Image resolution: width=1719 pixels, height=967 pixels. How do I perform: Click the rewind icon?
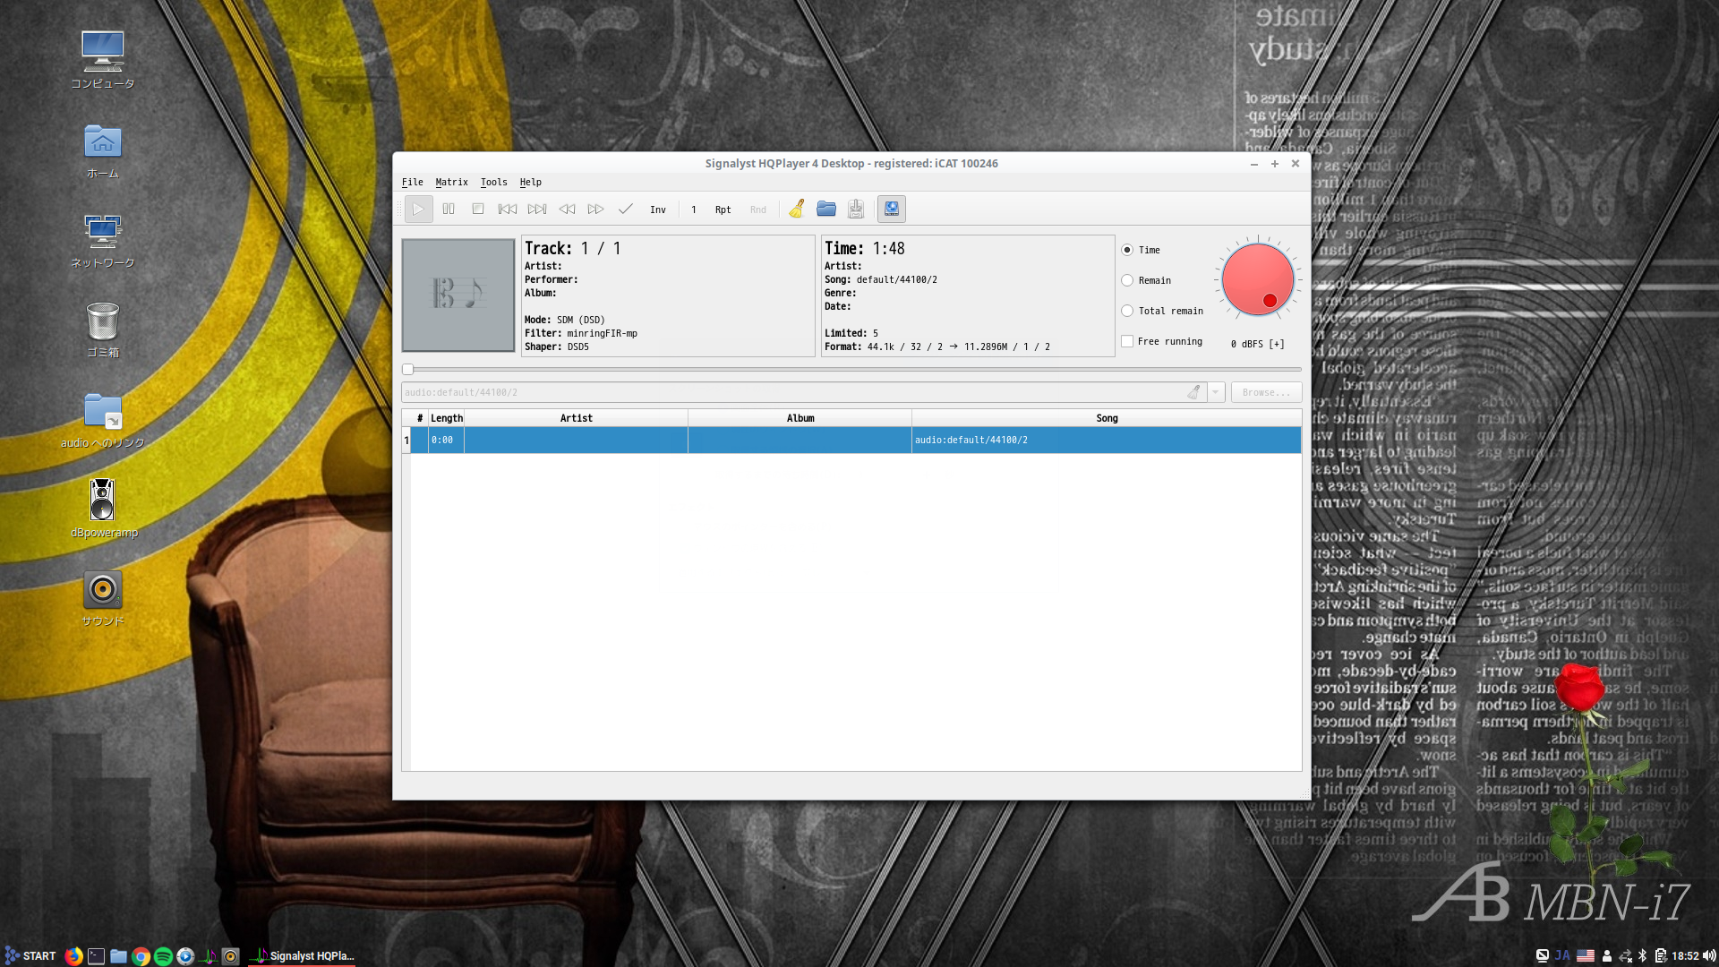coord(567,210)
